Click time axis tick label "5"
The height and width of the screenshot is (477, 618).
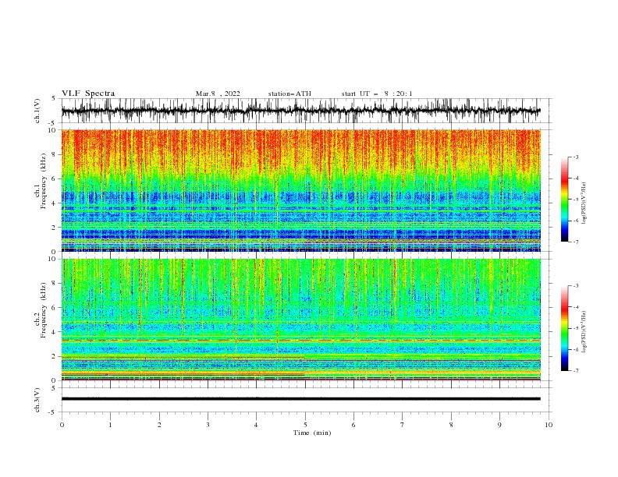pyautogui.click(x=305, y=425)
